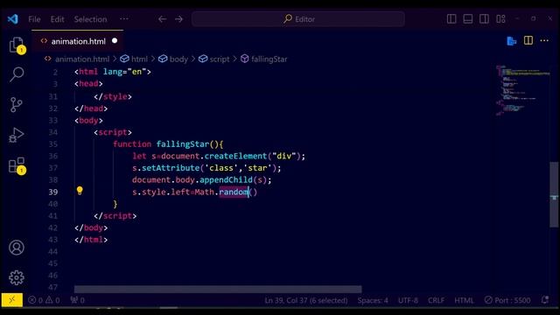
Task: Click the closing style tag on line 31
Action: click(x=113, y=96)
